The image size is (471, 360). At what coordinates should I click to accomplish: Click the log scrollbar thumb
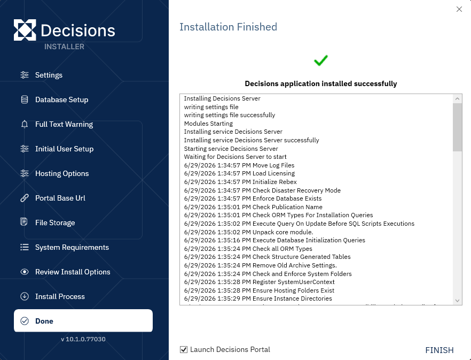457,127
